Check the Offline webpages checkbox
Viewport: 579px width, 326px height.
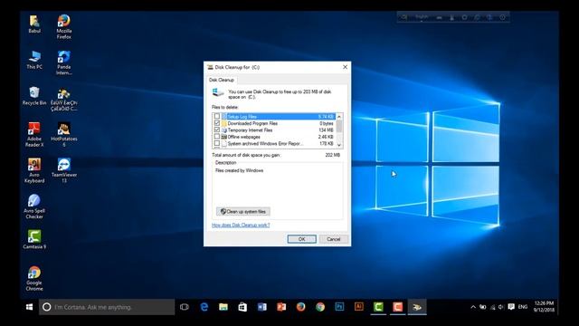217,137
